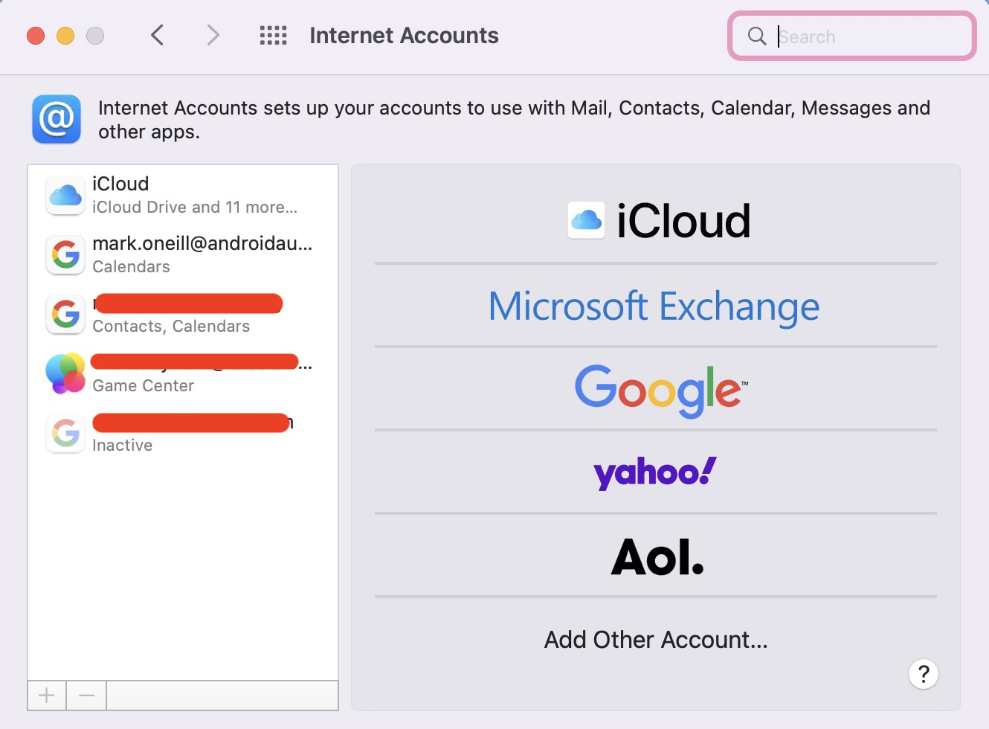Choose Aol. as account provider
The height and width of the screenshot is (729, 989).
[657, 556]
